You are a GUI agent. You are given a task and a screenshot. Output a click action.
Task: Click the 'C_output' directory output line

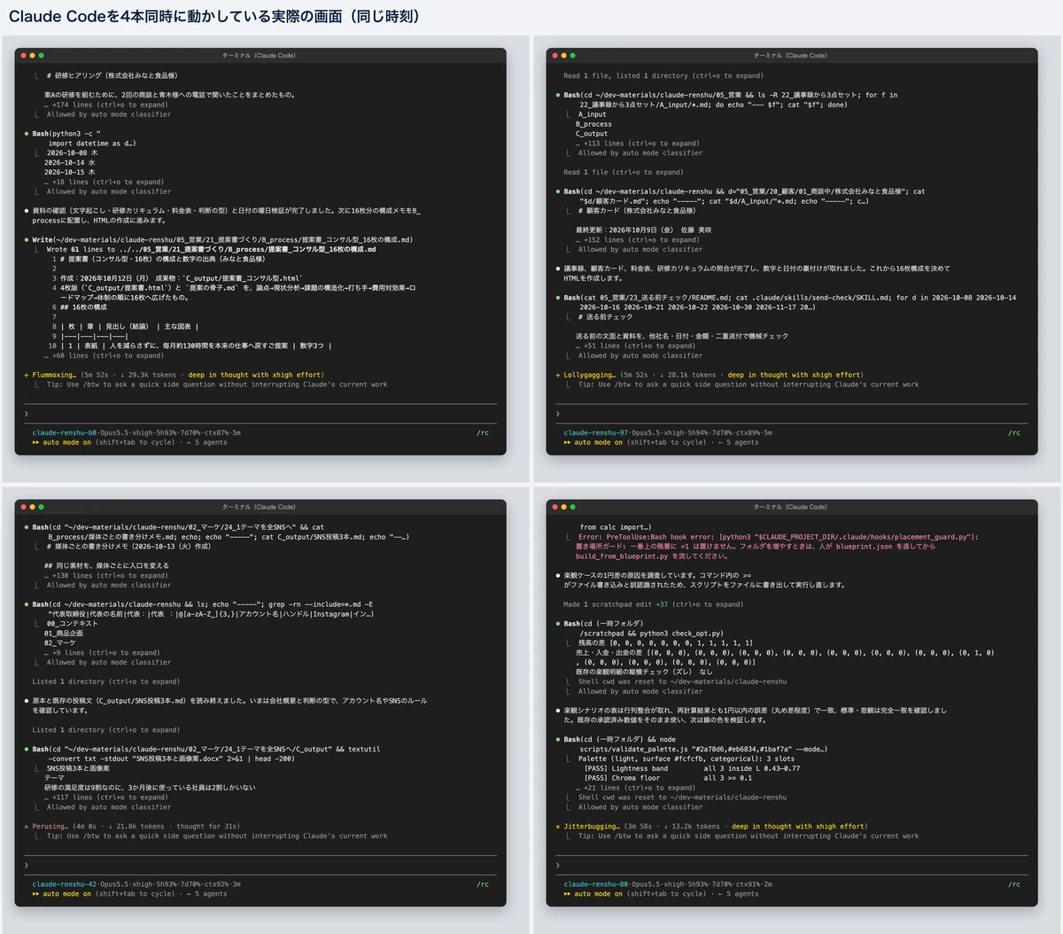pos(592,134)
